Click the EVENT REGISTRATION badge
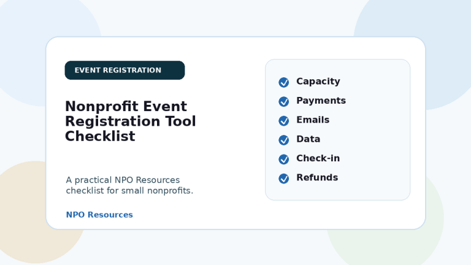 click(x=124, y=71)
